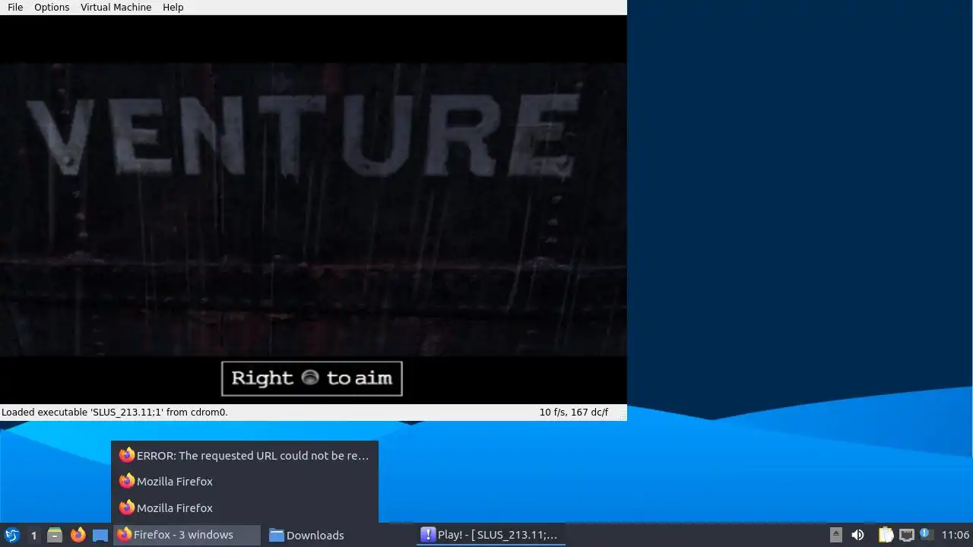Click the show desktop icon
Image resolution: width=973 pixels, height=547 pixels.
coord(100,535)
